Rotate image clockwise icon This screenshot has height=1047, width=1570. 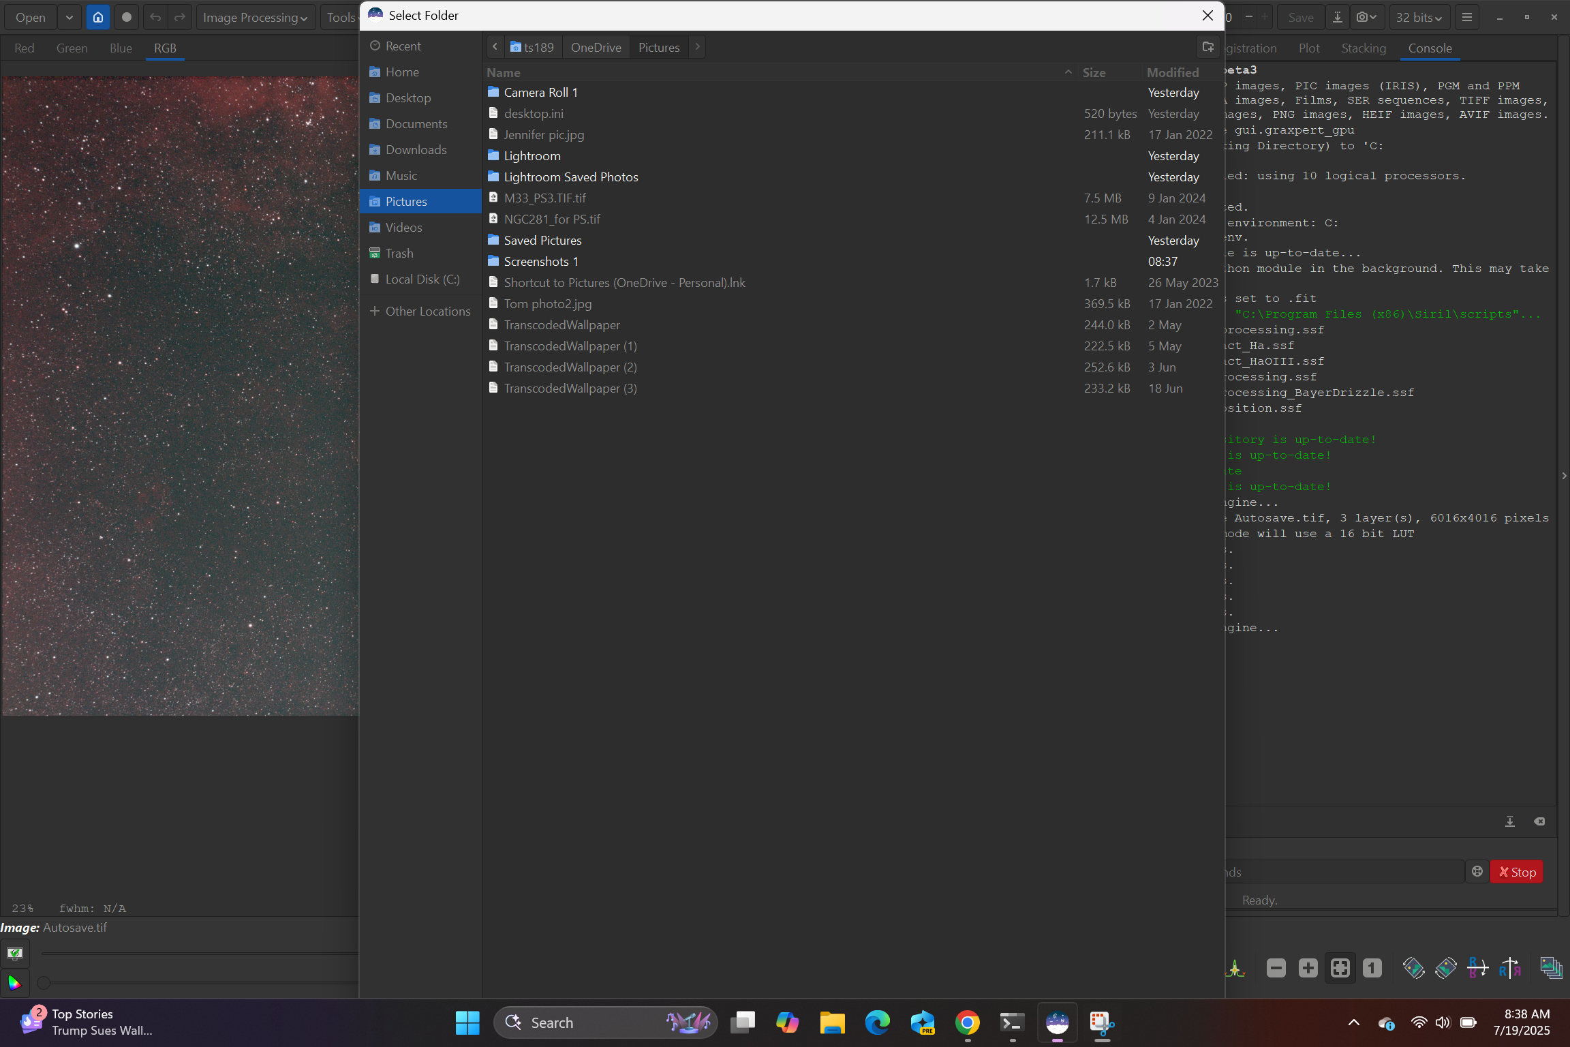click(x=1445, y=969)
